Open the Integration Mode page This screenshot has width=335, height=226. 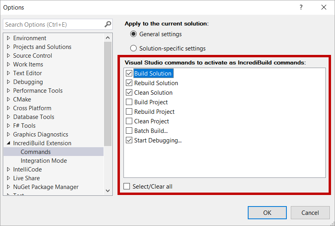(x=44, y=161)
